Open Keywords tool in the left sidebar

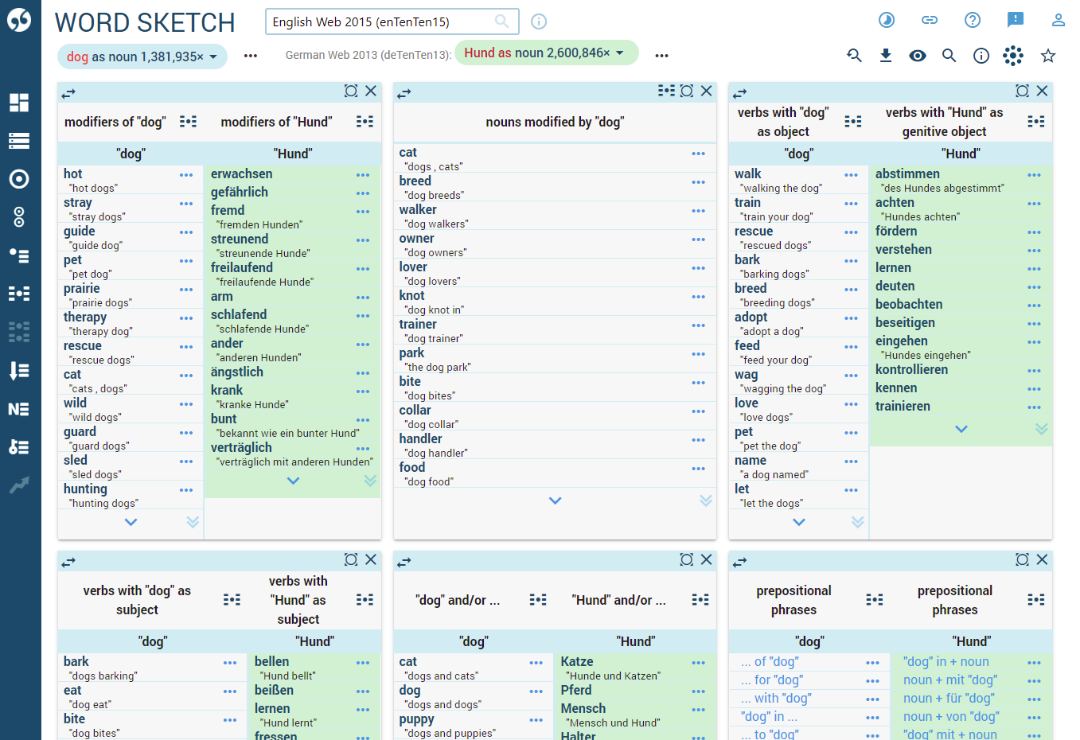[x=20, y=446]
